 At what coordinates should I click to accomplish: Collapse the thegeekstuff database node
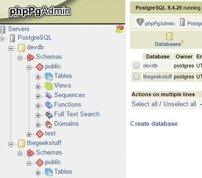coord(11,144)
